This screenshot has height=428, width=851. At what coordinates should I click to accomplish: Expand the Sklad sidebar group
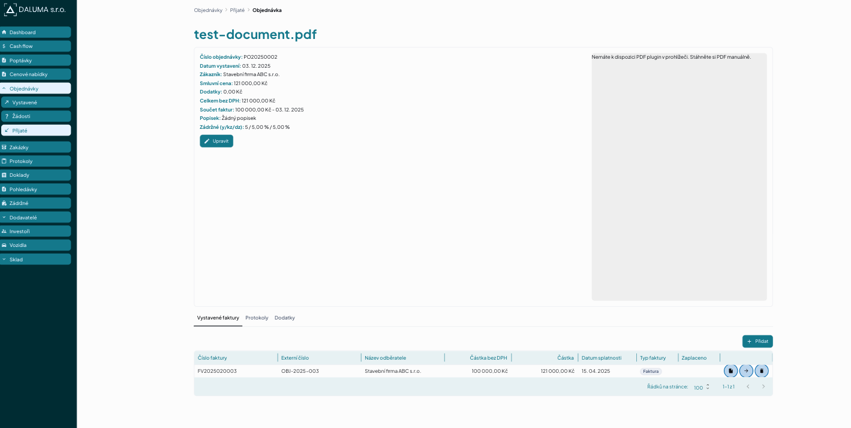point(35,260)
